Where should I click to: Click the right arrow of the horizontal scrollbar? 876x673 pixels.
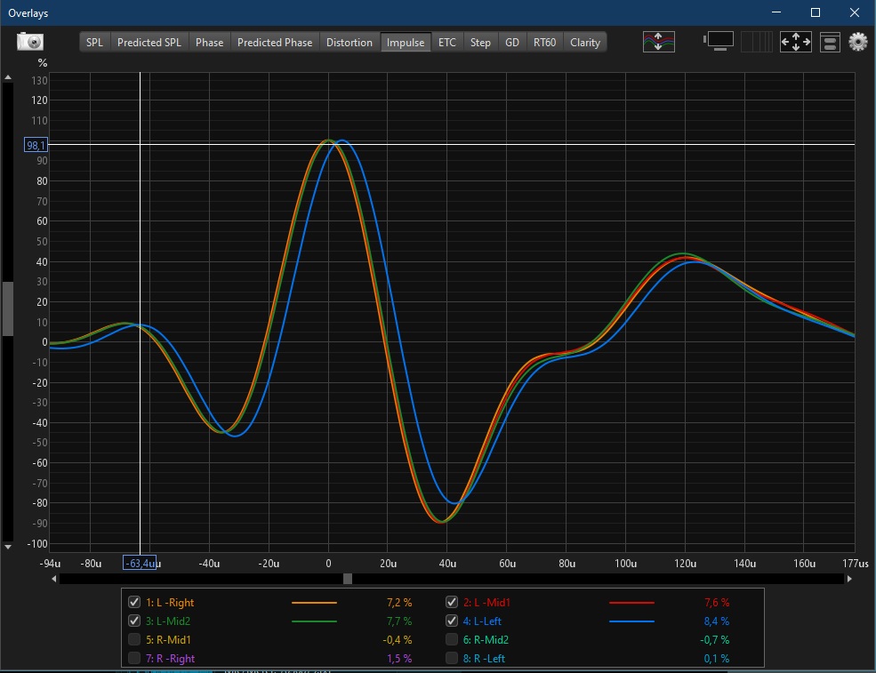[848, 579]
